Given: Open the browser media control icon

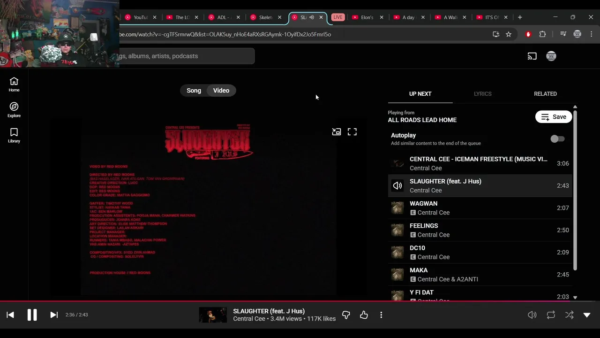Looking at the screenshot, I should (563, 34).
